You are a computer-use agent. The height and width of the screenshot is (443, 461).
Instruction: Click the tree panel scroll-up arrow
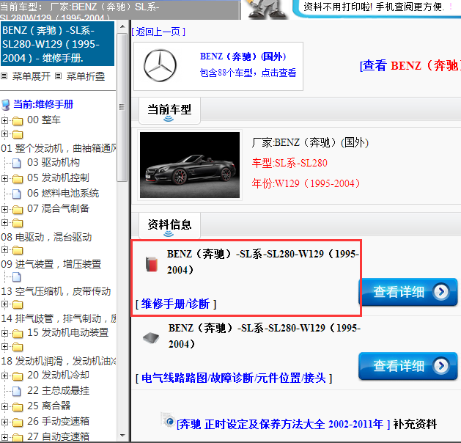click(122, 26)
